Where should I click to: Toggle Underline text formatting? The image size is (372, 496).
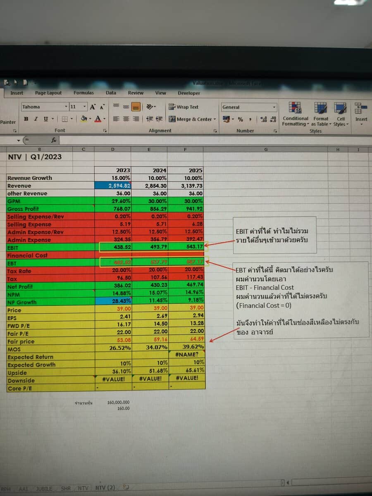(x=45, y=119)
